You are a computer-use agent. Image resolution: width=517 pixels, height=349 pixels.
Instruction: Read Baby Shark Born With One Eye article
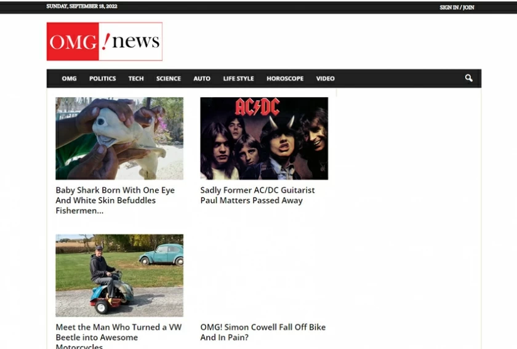pos(115,200)
